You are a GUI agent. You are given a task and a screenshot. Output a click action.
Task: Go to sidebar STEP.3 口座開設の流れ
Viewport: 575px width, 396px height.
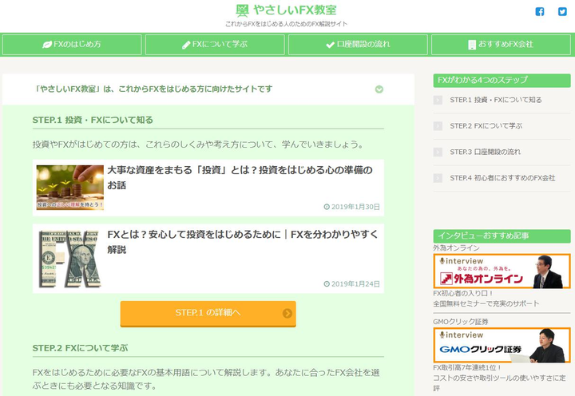(486, 152)
